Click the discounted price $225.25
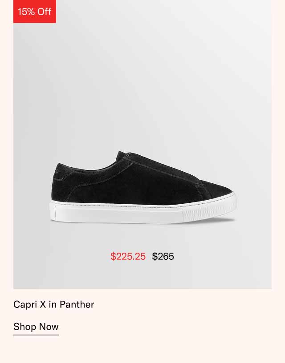Screen dimensions: 285x363 [129, 255]
